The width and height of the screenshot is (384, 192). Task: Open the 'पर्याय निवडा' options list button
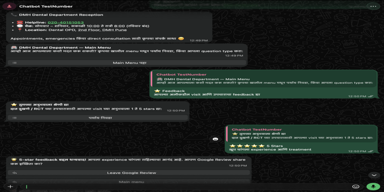coord(98,118)
